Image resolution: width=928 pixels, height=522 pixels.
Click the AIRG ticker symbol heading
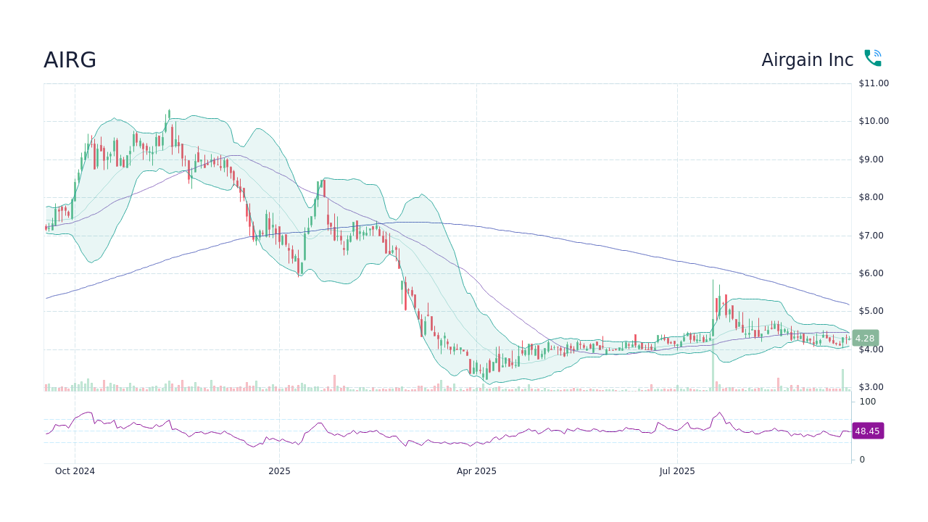[x=70, y=60]
